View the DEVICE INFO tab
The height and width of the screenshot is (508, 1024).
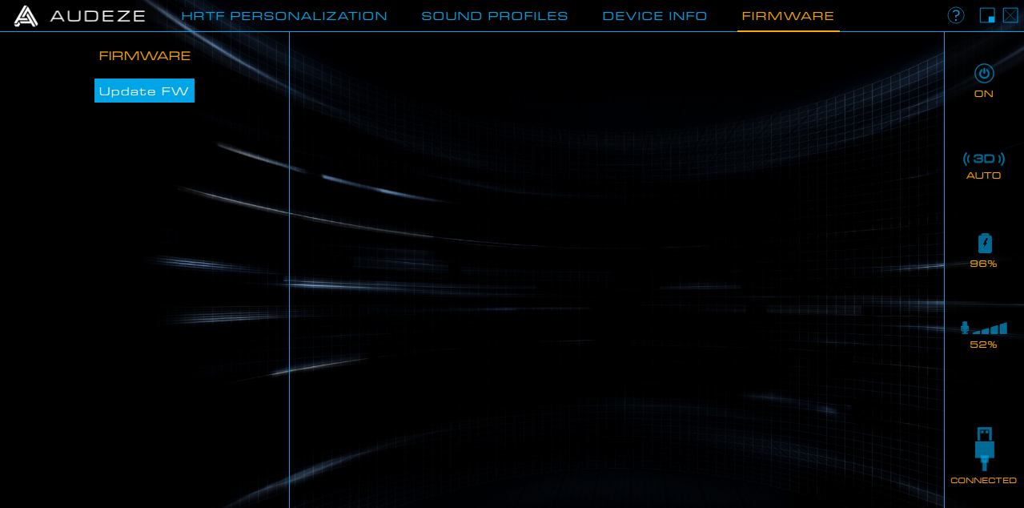pos(654,15)
